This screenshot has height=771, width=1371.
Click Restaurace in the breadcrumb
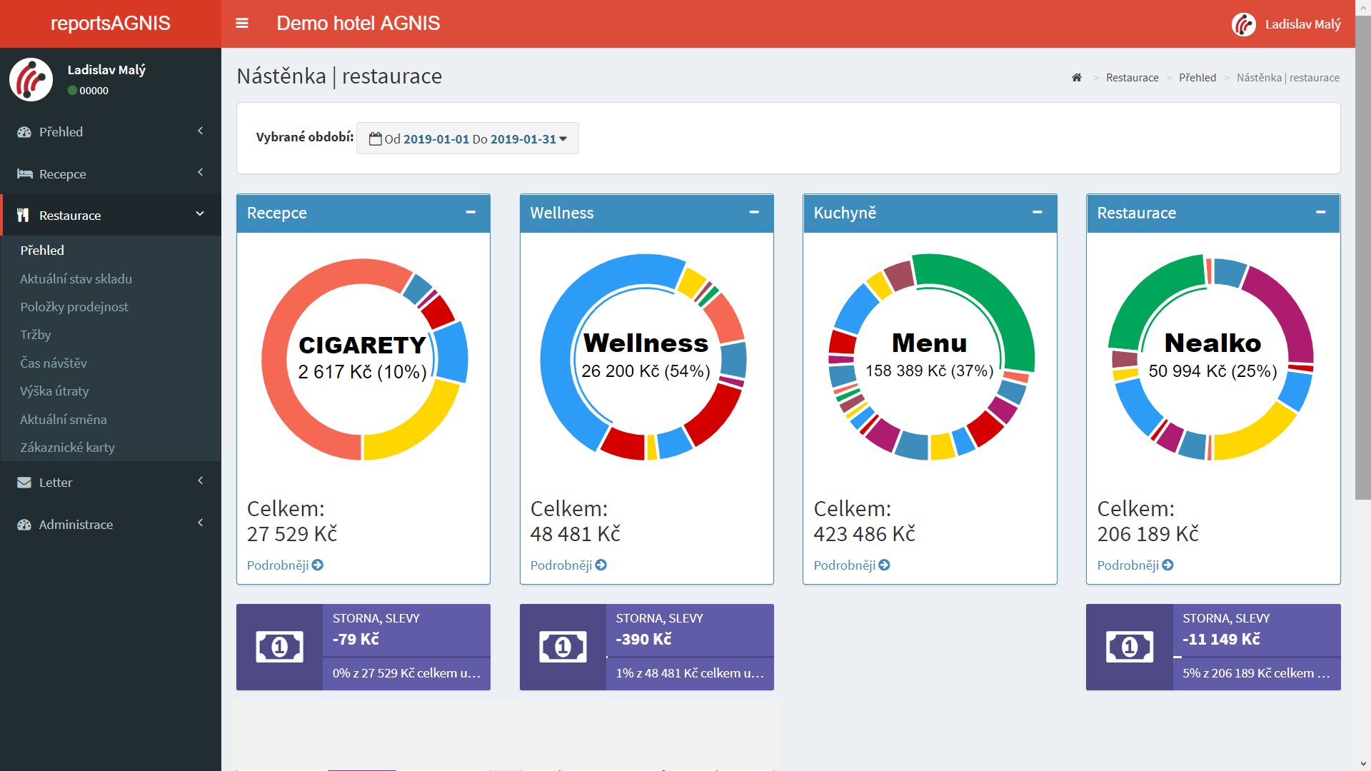1132,78
